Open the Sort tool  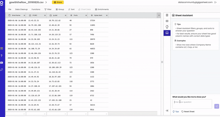pos(71,9)
